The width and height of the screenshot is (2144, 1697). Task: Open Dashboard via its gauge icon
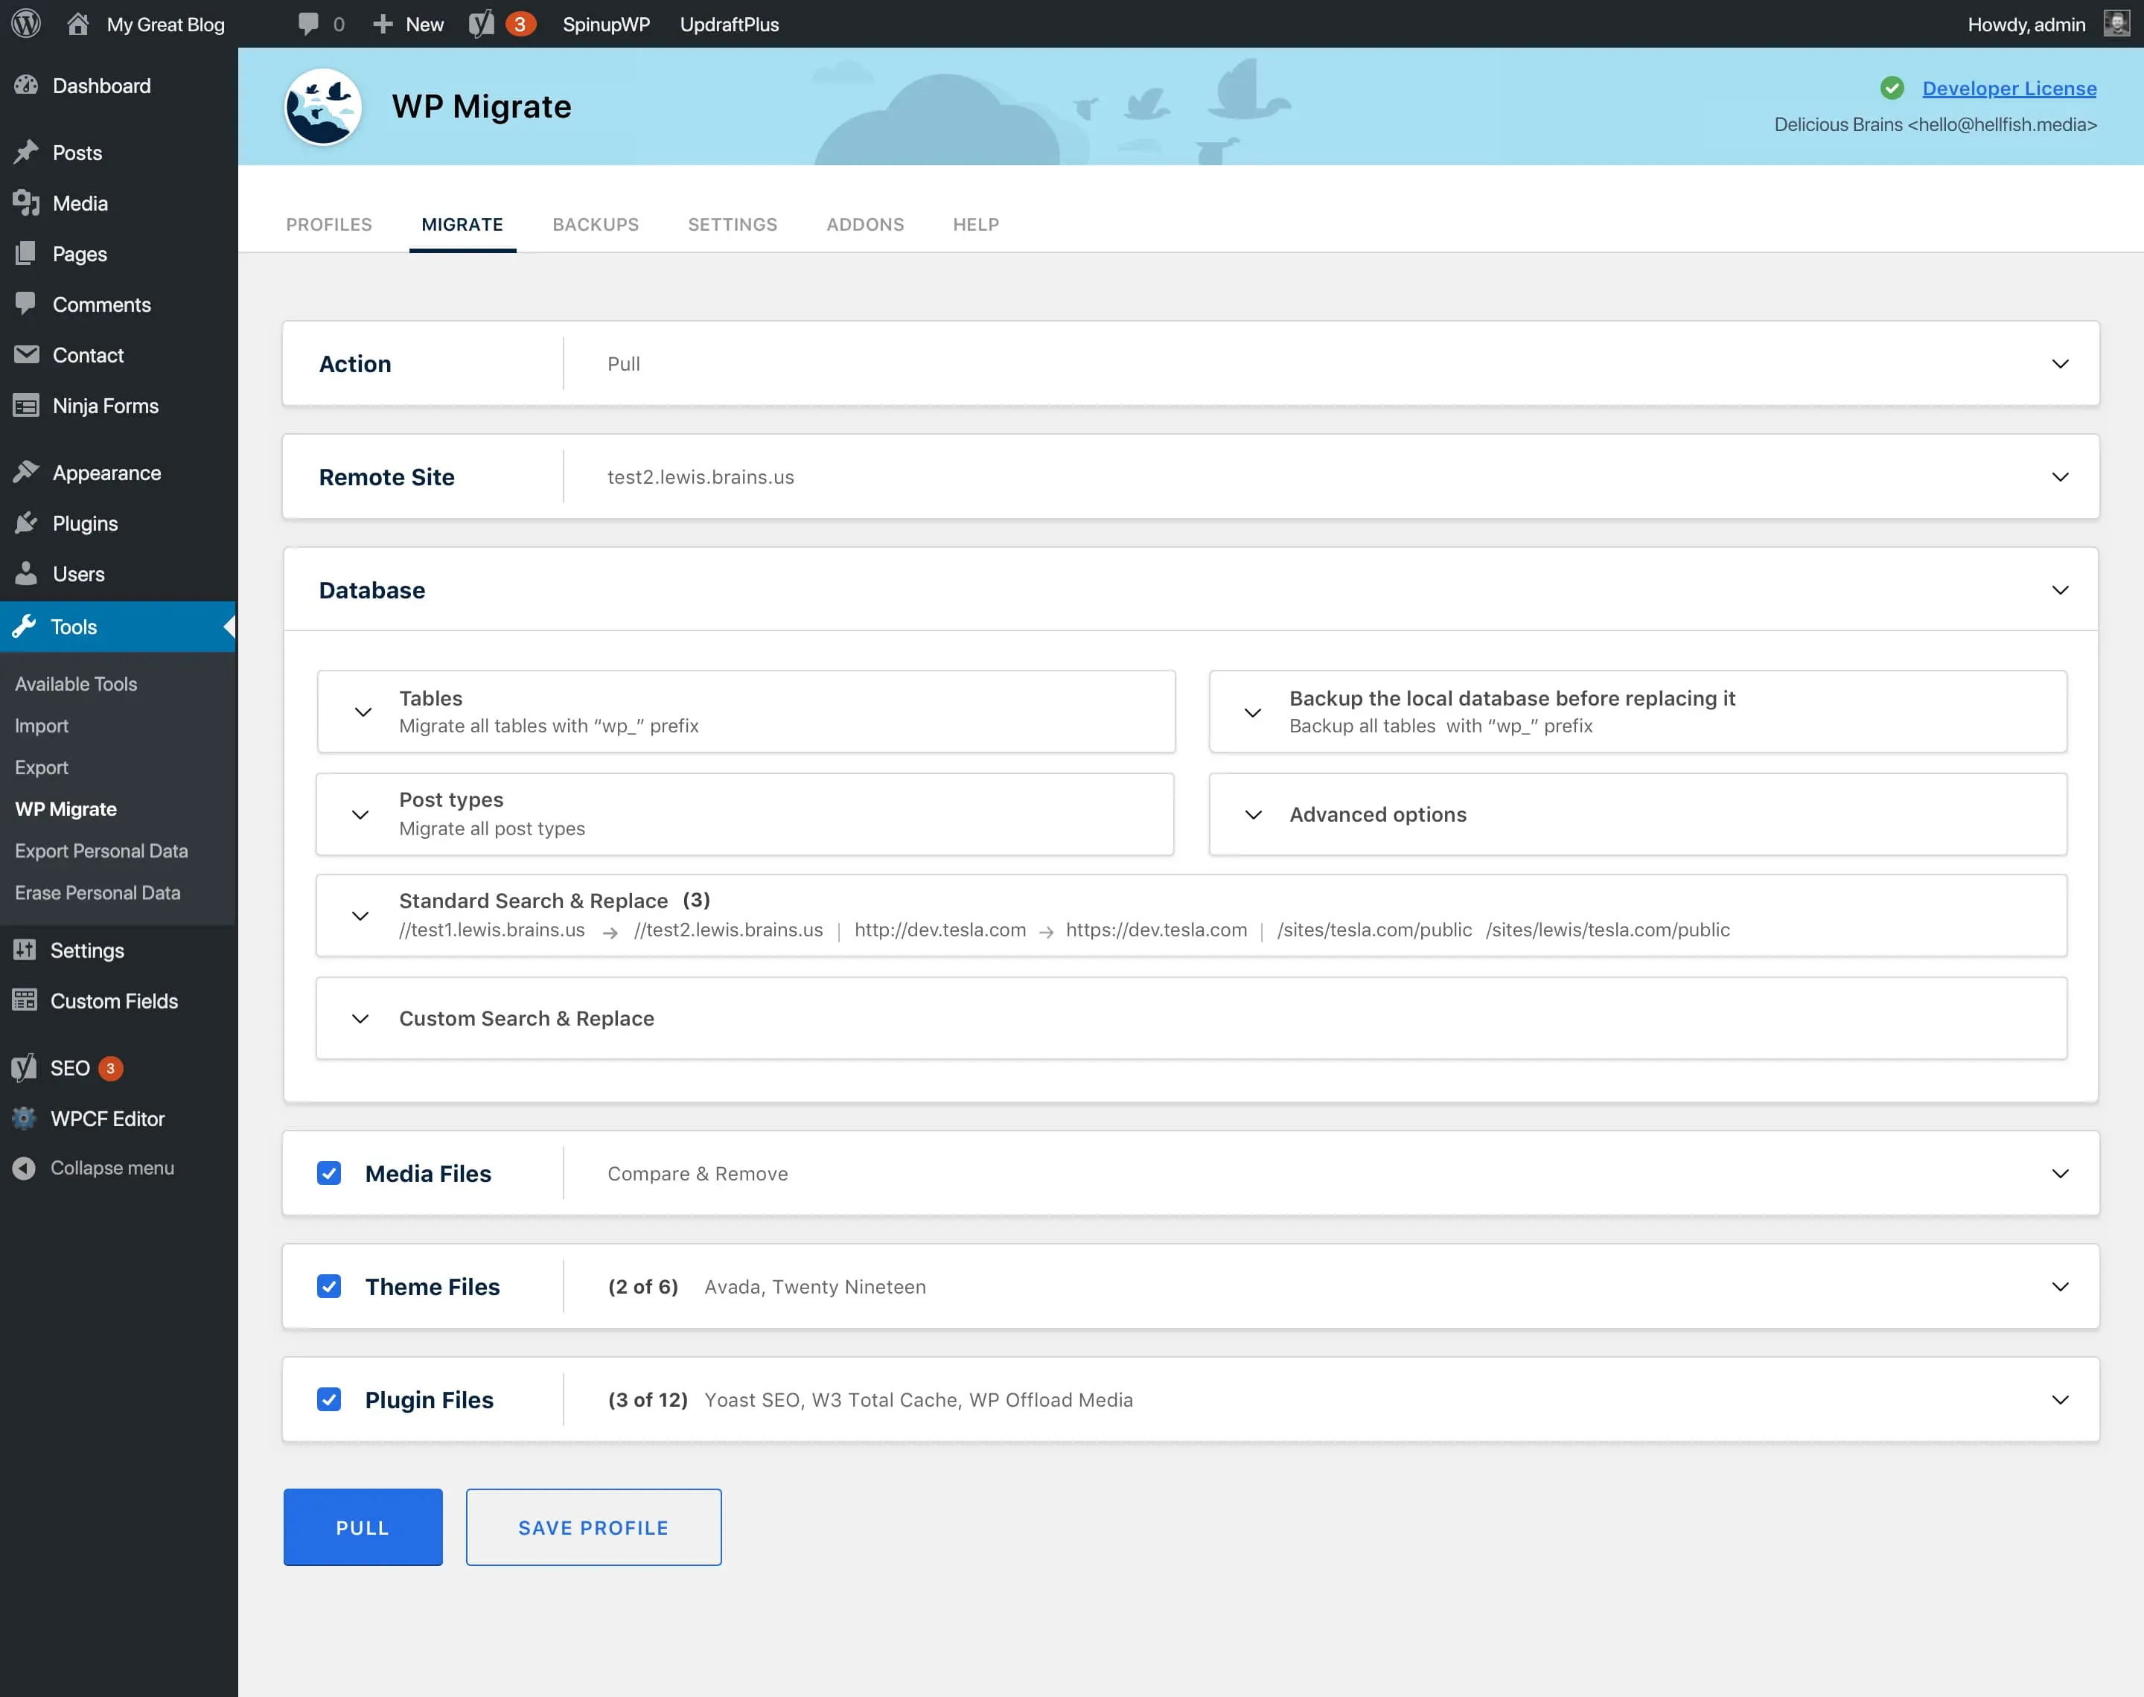coord(26,86)
